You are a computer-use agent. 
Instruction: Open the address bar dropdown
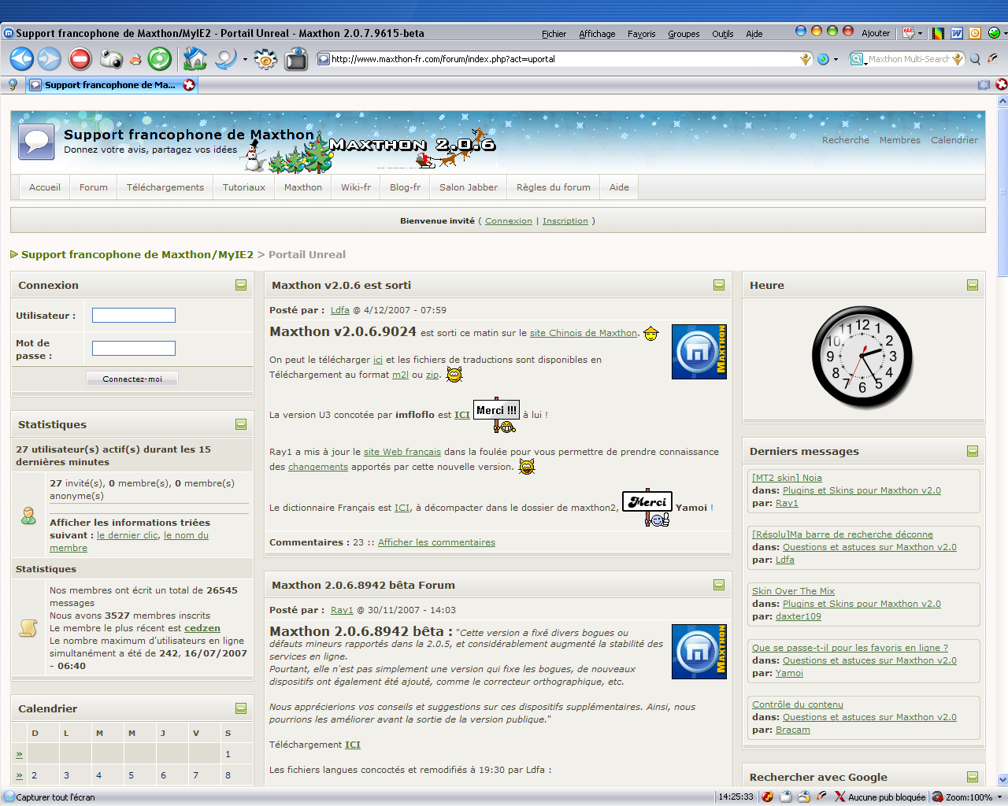tap(806, 59)
